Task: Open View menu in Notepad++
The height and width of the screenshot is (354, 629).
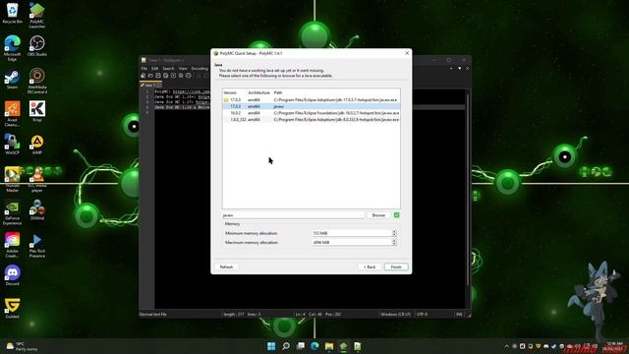Action: [x=183, y=69]
